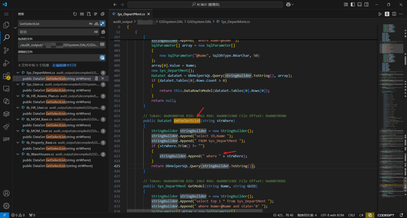Open the hamburger application menu

6,14
